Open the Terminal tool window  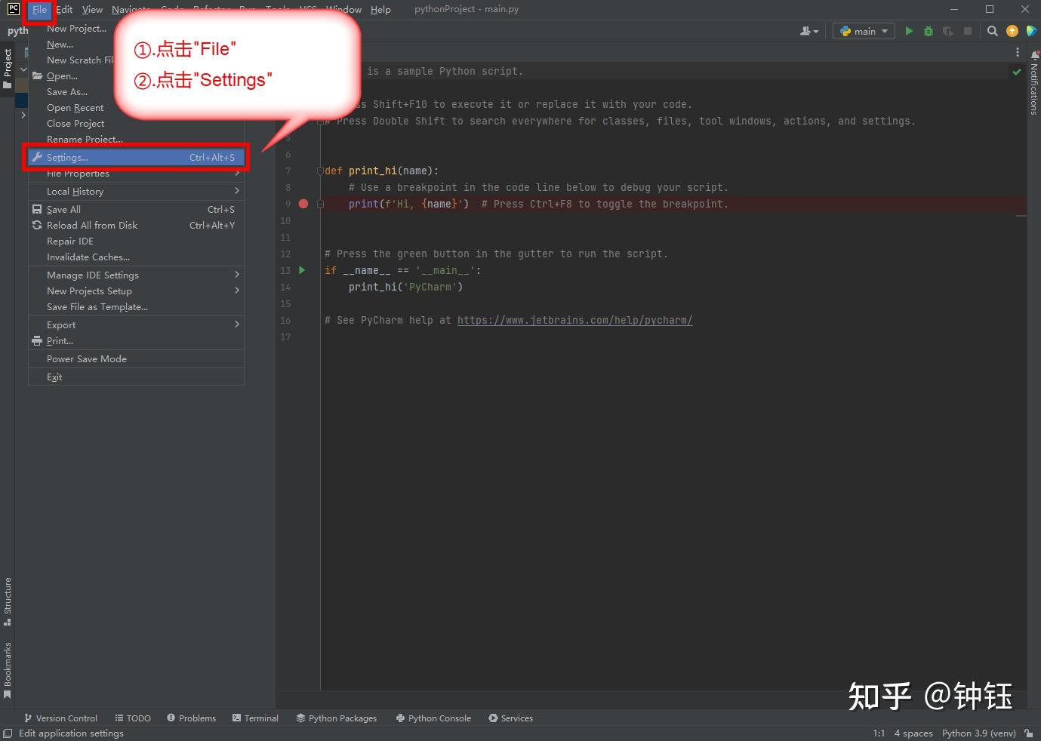(255, 718)
